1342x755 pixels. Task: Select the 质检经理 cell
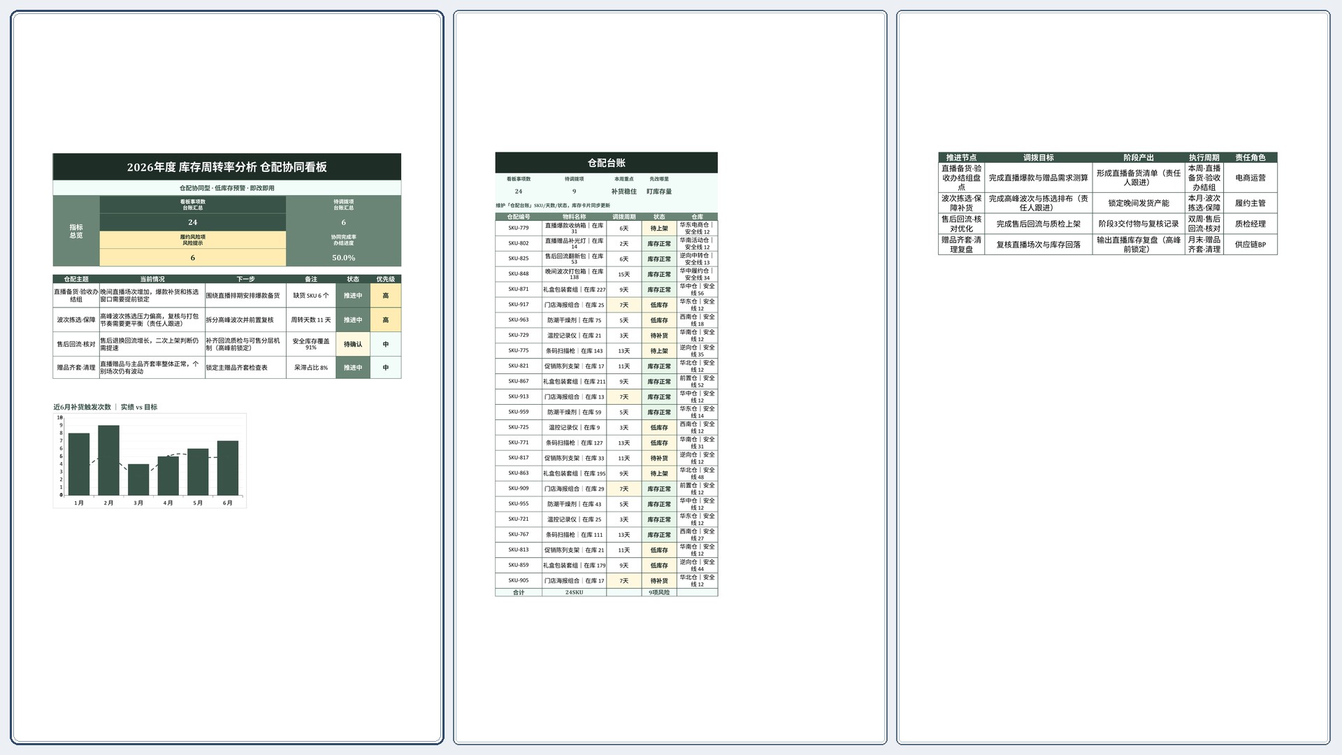coord(1250,224)
